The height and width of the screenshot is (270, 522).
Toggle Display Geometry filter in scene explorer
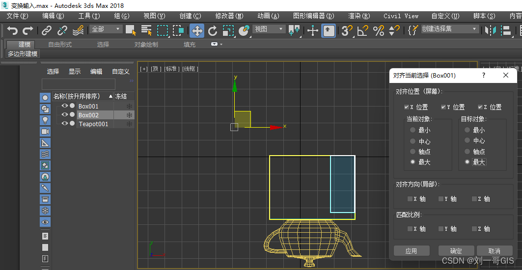[x=45, y=98]
